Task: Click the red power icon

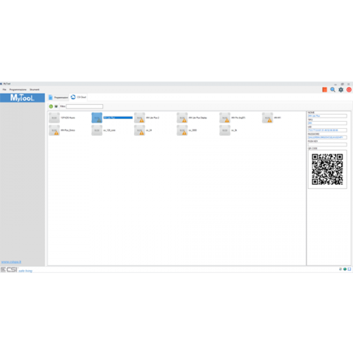Action: click(x=349, y=90)
